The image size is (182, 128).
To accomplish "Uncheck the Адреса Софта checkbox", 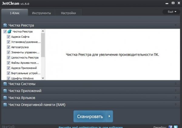I will pyautogui.click(x=8, y=37).
